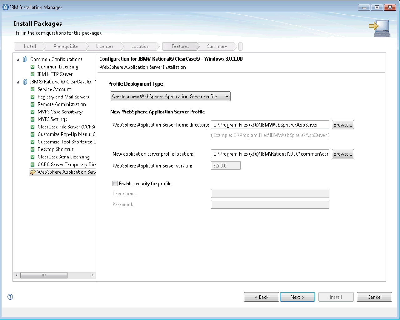Click the IBM Rational ClearCase package icon
Screen dimensions: 400x320
25,82
